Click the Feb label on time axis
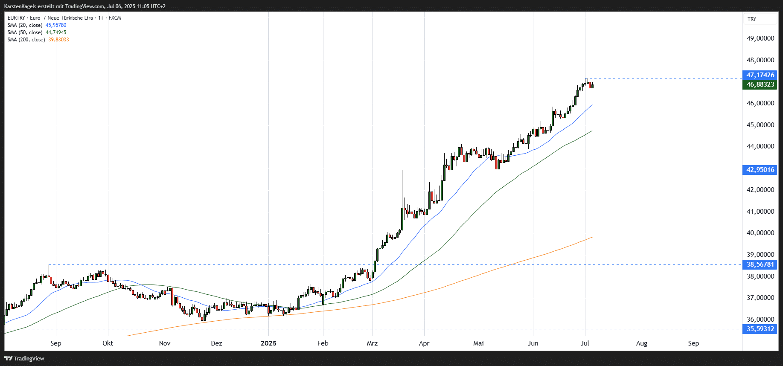783x366 pixels. click(x=323, y=343)
